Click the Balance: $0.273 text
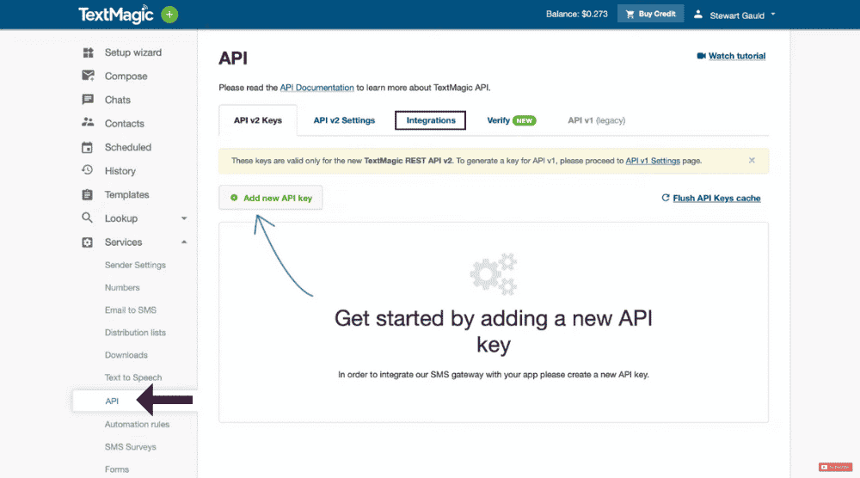Viewport: 860px width, 478px height. [576, 15]
